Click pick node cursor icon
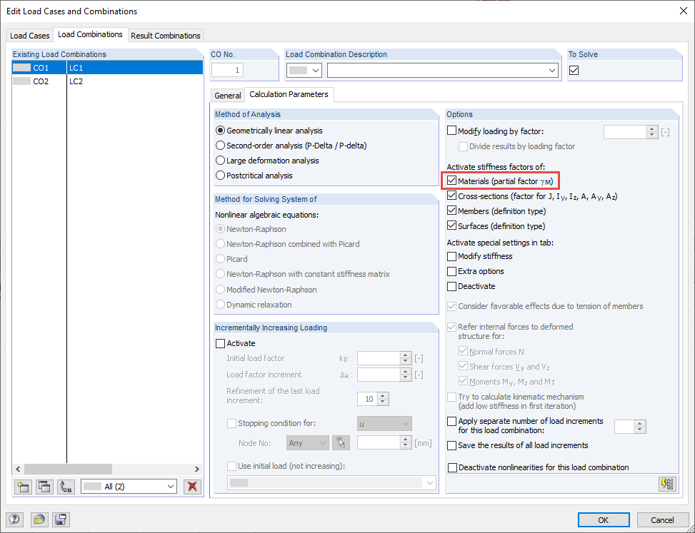Screen dimensions: 695x533 click(341, 442)
